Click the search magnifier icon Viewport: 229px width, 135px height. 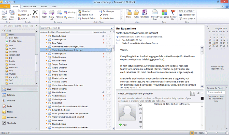click(x=112, y=28)
